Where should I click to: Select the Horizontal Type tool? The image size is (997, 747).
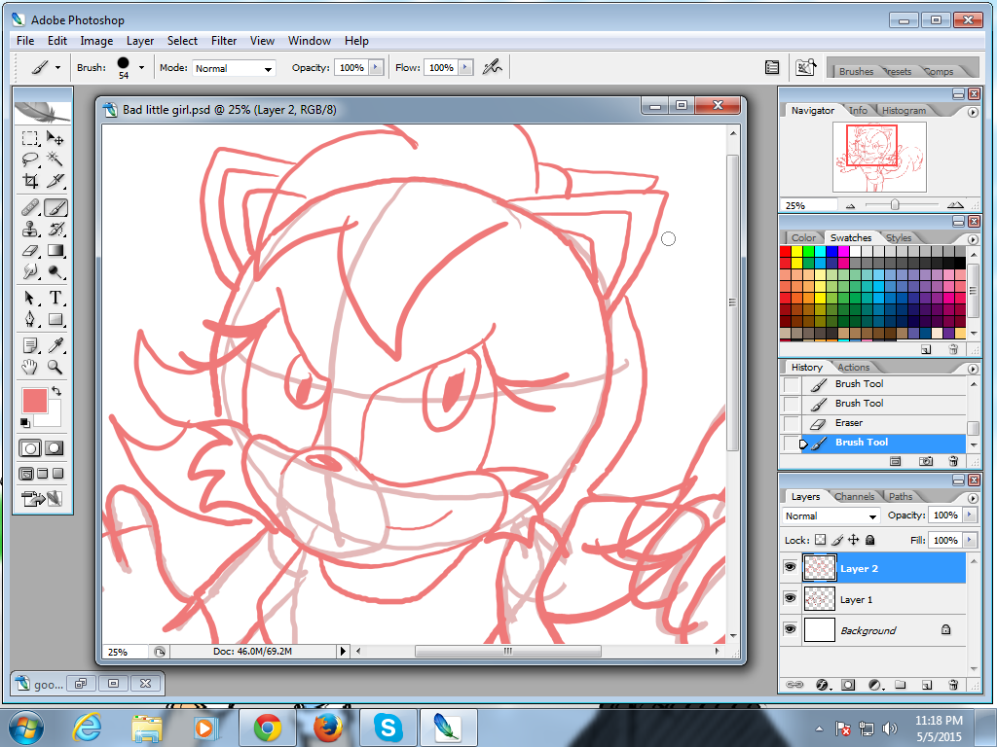pos(55,298)
